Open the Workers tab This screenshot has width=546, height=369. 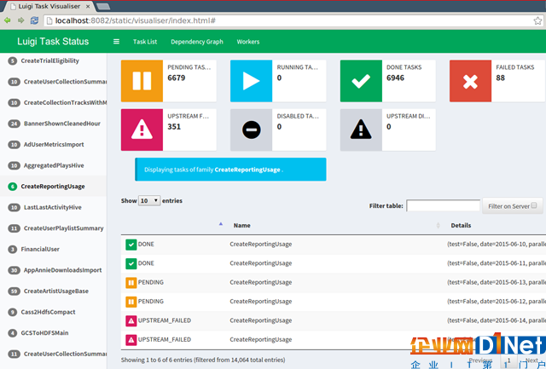pos(248,42)
